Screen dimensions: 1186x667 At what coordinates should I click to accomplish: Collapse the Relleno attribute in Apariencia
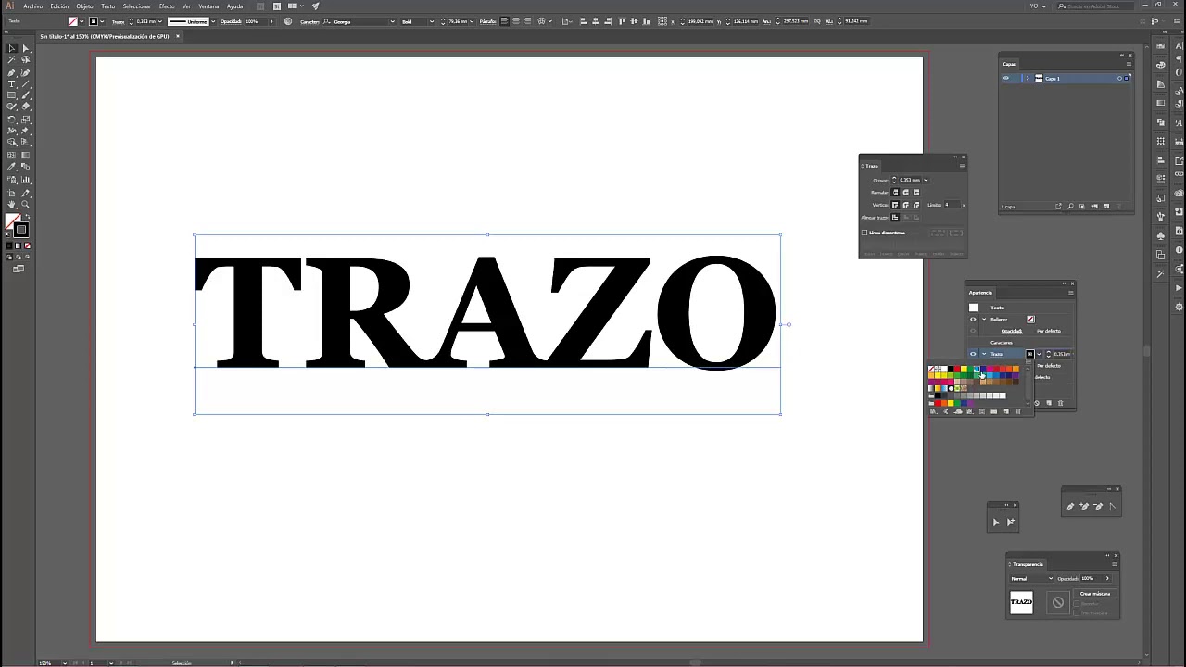[984, 319]
